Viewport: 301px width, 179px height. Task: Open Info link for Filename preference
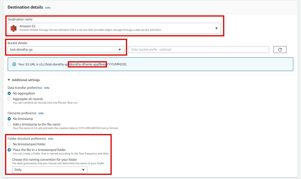pyautogui.click(x=41, y=113)
